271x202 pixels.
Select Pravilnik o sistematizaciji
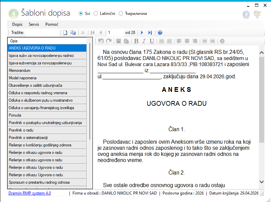point(47,138)
